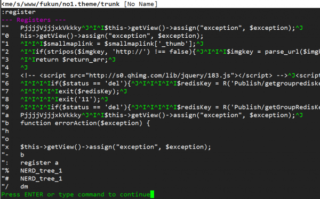The width and height of the screenshot is (320, 199).
Task: Click register "/ search pattern 'dm'
Action: 25,187
